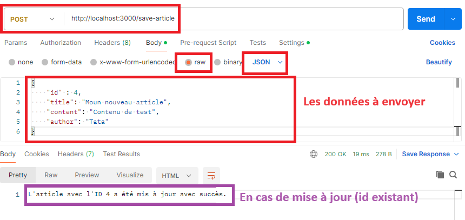Expand the JSON format dropdown
The width and height of the screenshot is (465, 220).
(x=268, y=62)
